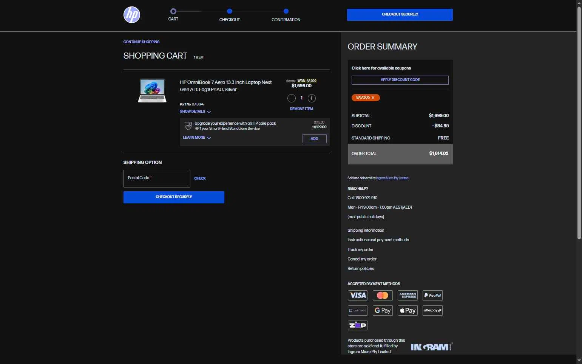Click the FREE standard shipping value
This screenshot has height=364, width=582.
point(443,138)
